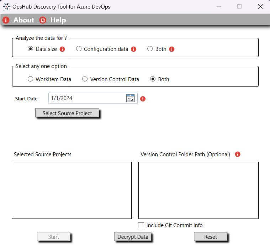Minimize the OpsHub Discovery Tool window
270x252 pixels.
(219, 6)
